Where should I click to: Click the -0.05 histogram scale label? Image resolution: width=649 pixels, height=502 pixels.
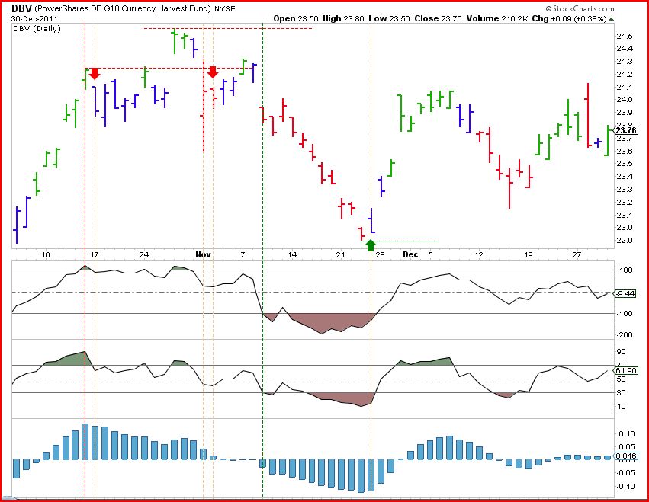coord(625,472)
